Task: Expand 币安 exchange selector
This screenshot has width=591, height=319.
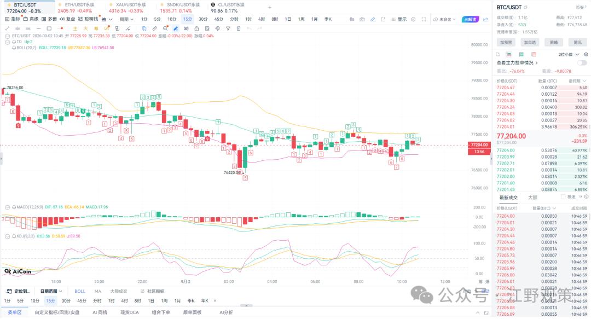Action: point(580,7)
